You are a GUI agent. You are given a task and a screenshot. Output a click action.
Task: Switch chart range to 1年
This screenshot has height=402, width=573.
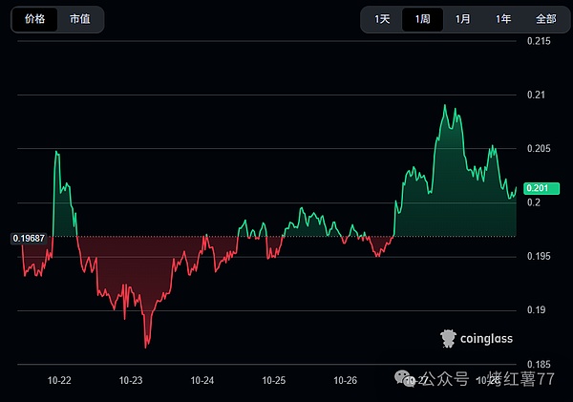tap(502, 19)
